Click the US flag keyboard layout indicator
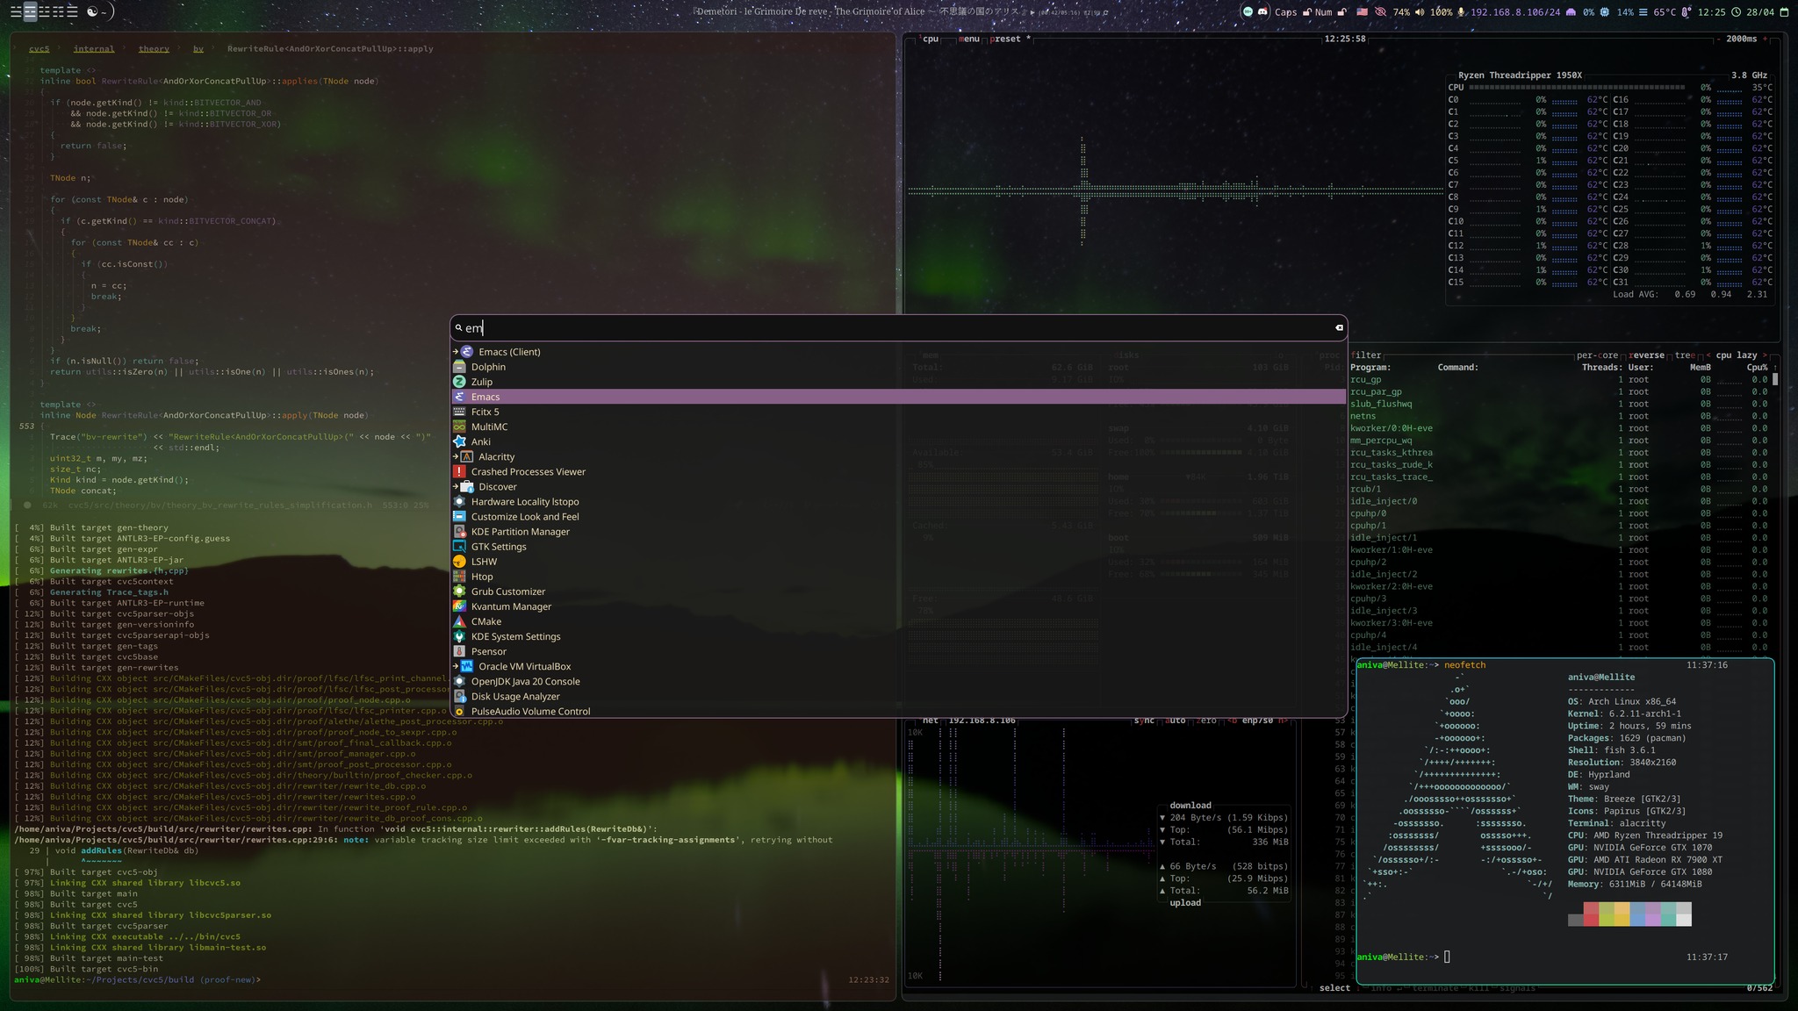Screen dimensions: 1798x1011 [x=1363, y=12]
